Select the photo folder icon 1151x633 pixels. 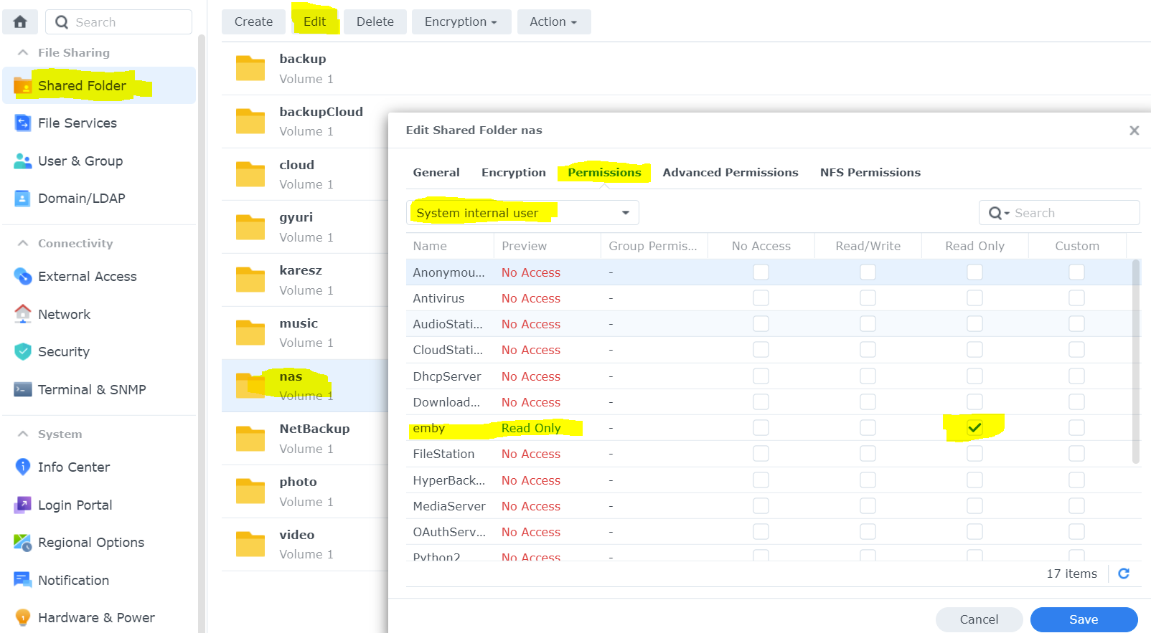[x=250, y=491]
